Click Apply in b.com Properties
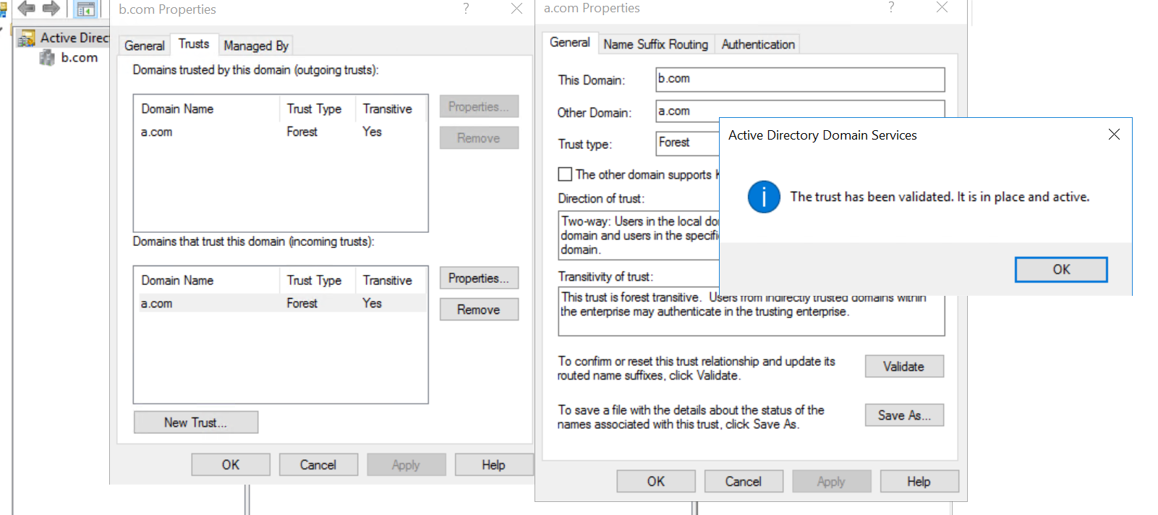The width and height of the screenshot is (1158, 515). (406, 465)
